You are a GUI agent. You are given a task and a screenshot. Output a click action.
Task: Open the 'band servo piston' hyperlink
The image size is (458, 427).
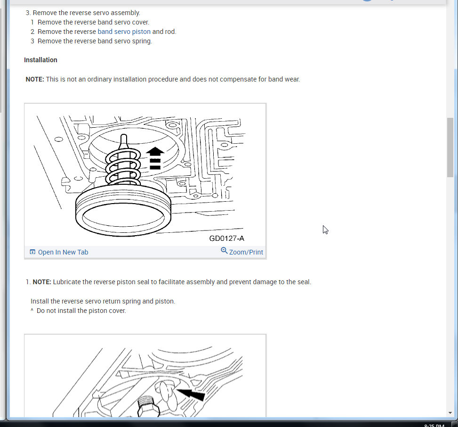(x=124, y=32)
